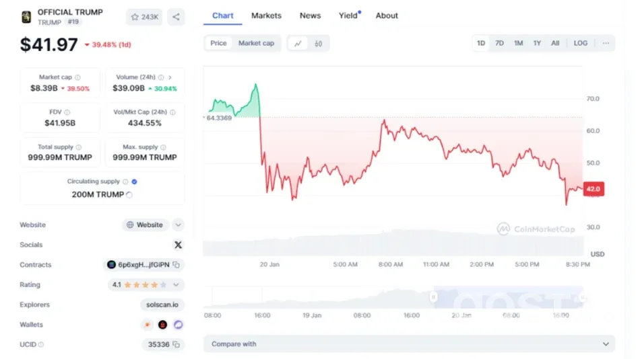Open the solscan.io explorer link
Screen dimensions: 640x359
coord(162,305)
